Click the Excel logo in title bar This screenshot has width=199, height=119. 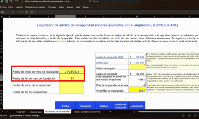click(2, 1)
